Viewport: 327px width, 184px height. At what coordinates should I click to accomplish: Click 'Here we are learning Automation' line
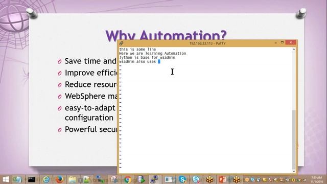(153, 53)
